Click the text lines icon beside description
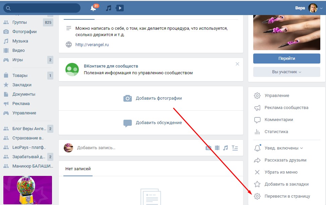This screenshot has width=326, height=205. (69, 28)
